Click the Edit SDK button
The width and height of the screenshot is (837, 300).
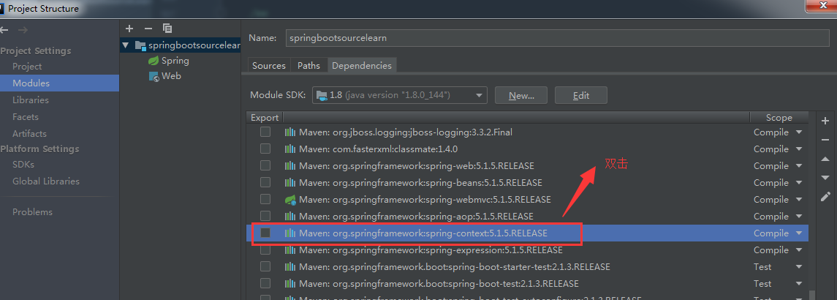[x=580, y=95]
